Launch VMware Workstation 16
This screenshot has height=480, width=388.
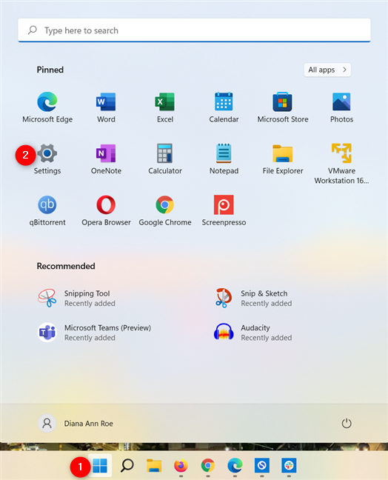[x=341, y=164]
